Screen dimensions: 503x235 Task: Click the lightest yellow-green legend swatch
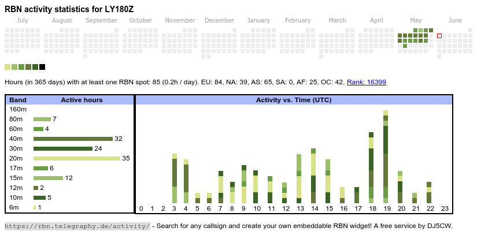8,67
